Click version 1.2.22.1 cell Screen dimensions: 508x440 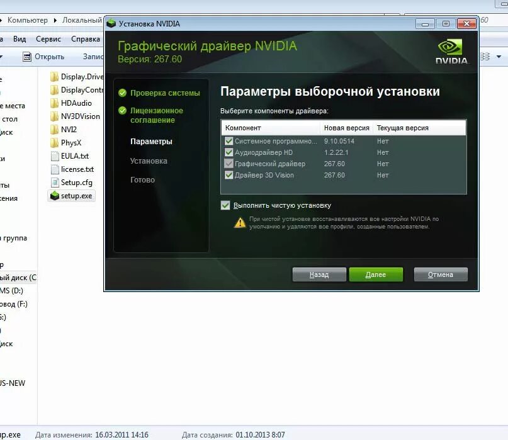[336, 152]
